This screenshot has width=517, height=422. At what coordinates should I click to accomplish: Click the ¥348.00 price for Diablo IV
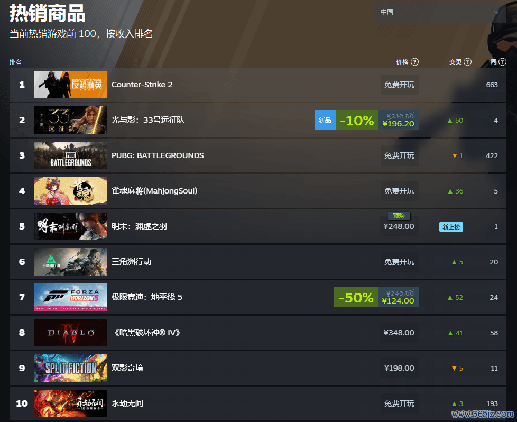point(399,333)
